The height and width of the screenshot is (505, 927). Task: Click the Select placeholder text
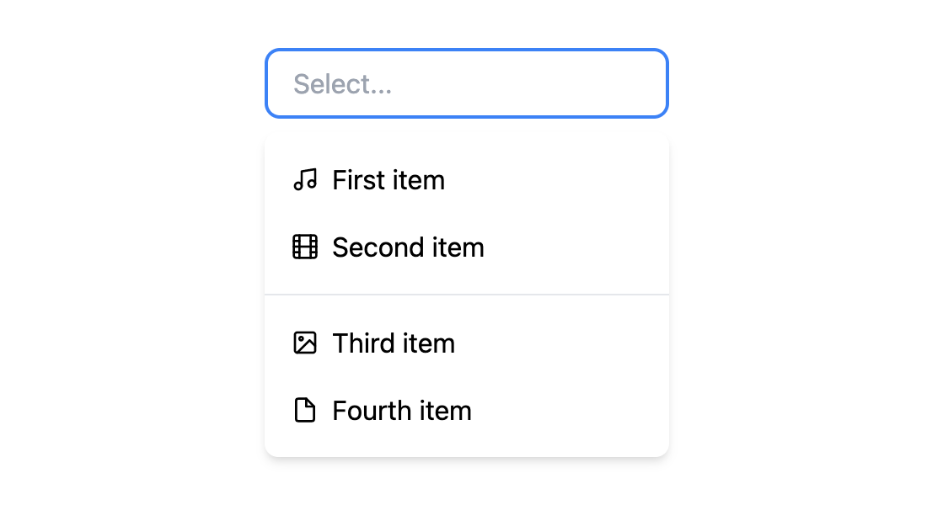point(342,83)
